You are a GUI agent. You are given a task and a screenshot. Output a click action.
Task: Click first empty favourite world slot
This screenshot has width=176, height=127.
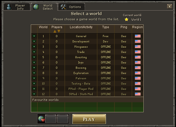[x=51, y=119]
